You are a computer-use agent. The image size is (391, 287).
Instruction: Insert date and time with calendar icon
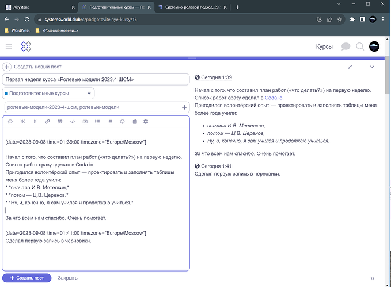tap(134, 122)
